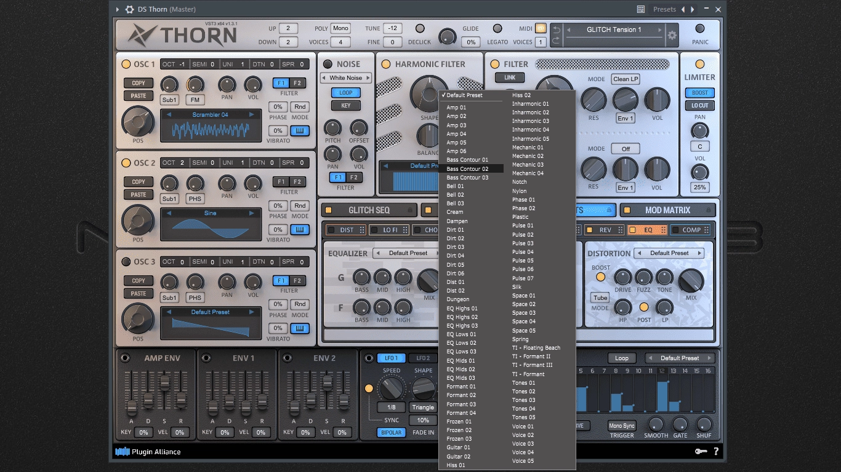The height and width of the screenshot is (472, 841).
Task: Click the undo arrow next to preset name
Action: [x=556, y=29]
